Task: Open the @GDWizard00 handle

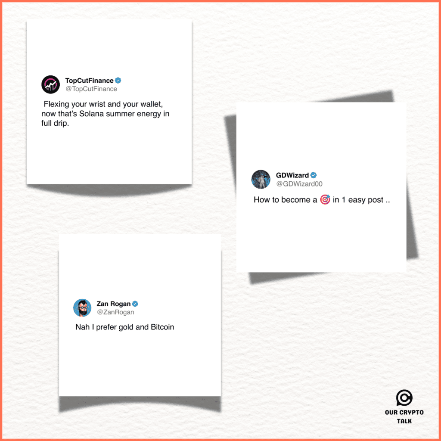Action: tap(299, 183)
